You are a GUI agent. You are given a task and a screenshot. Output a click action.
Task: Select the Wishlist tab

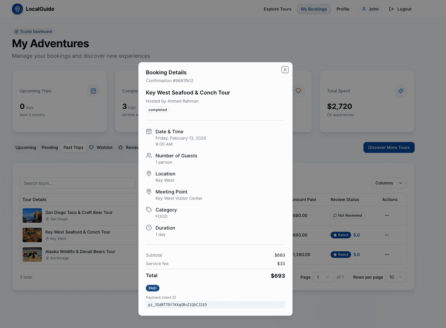point(101,147)
